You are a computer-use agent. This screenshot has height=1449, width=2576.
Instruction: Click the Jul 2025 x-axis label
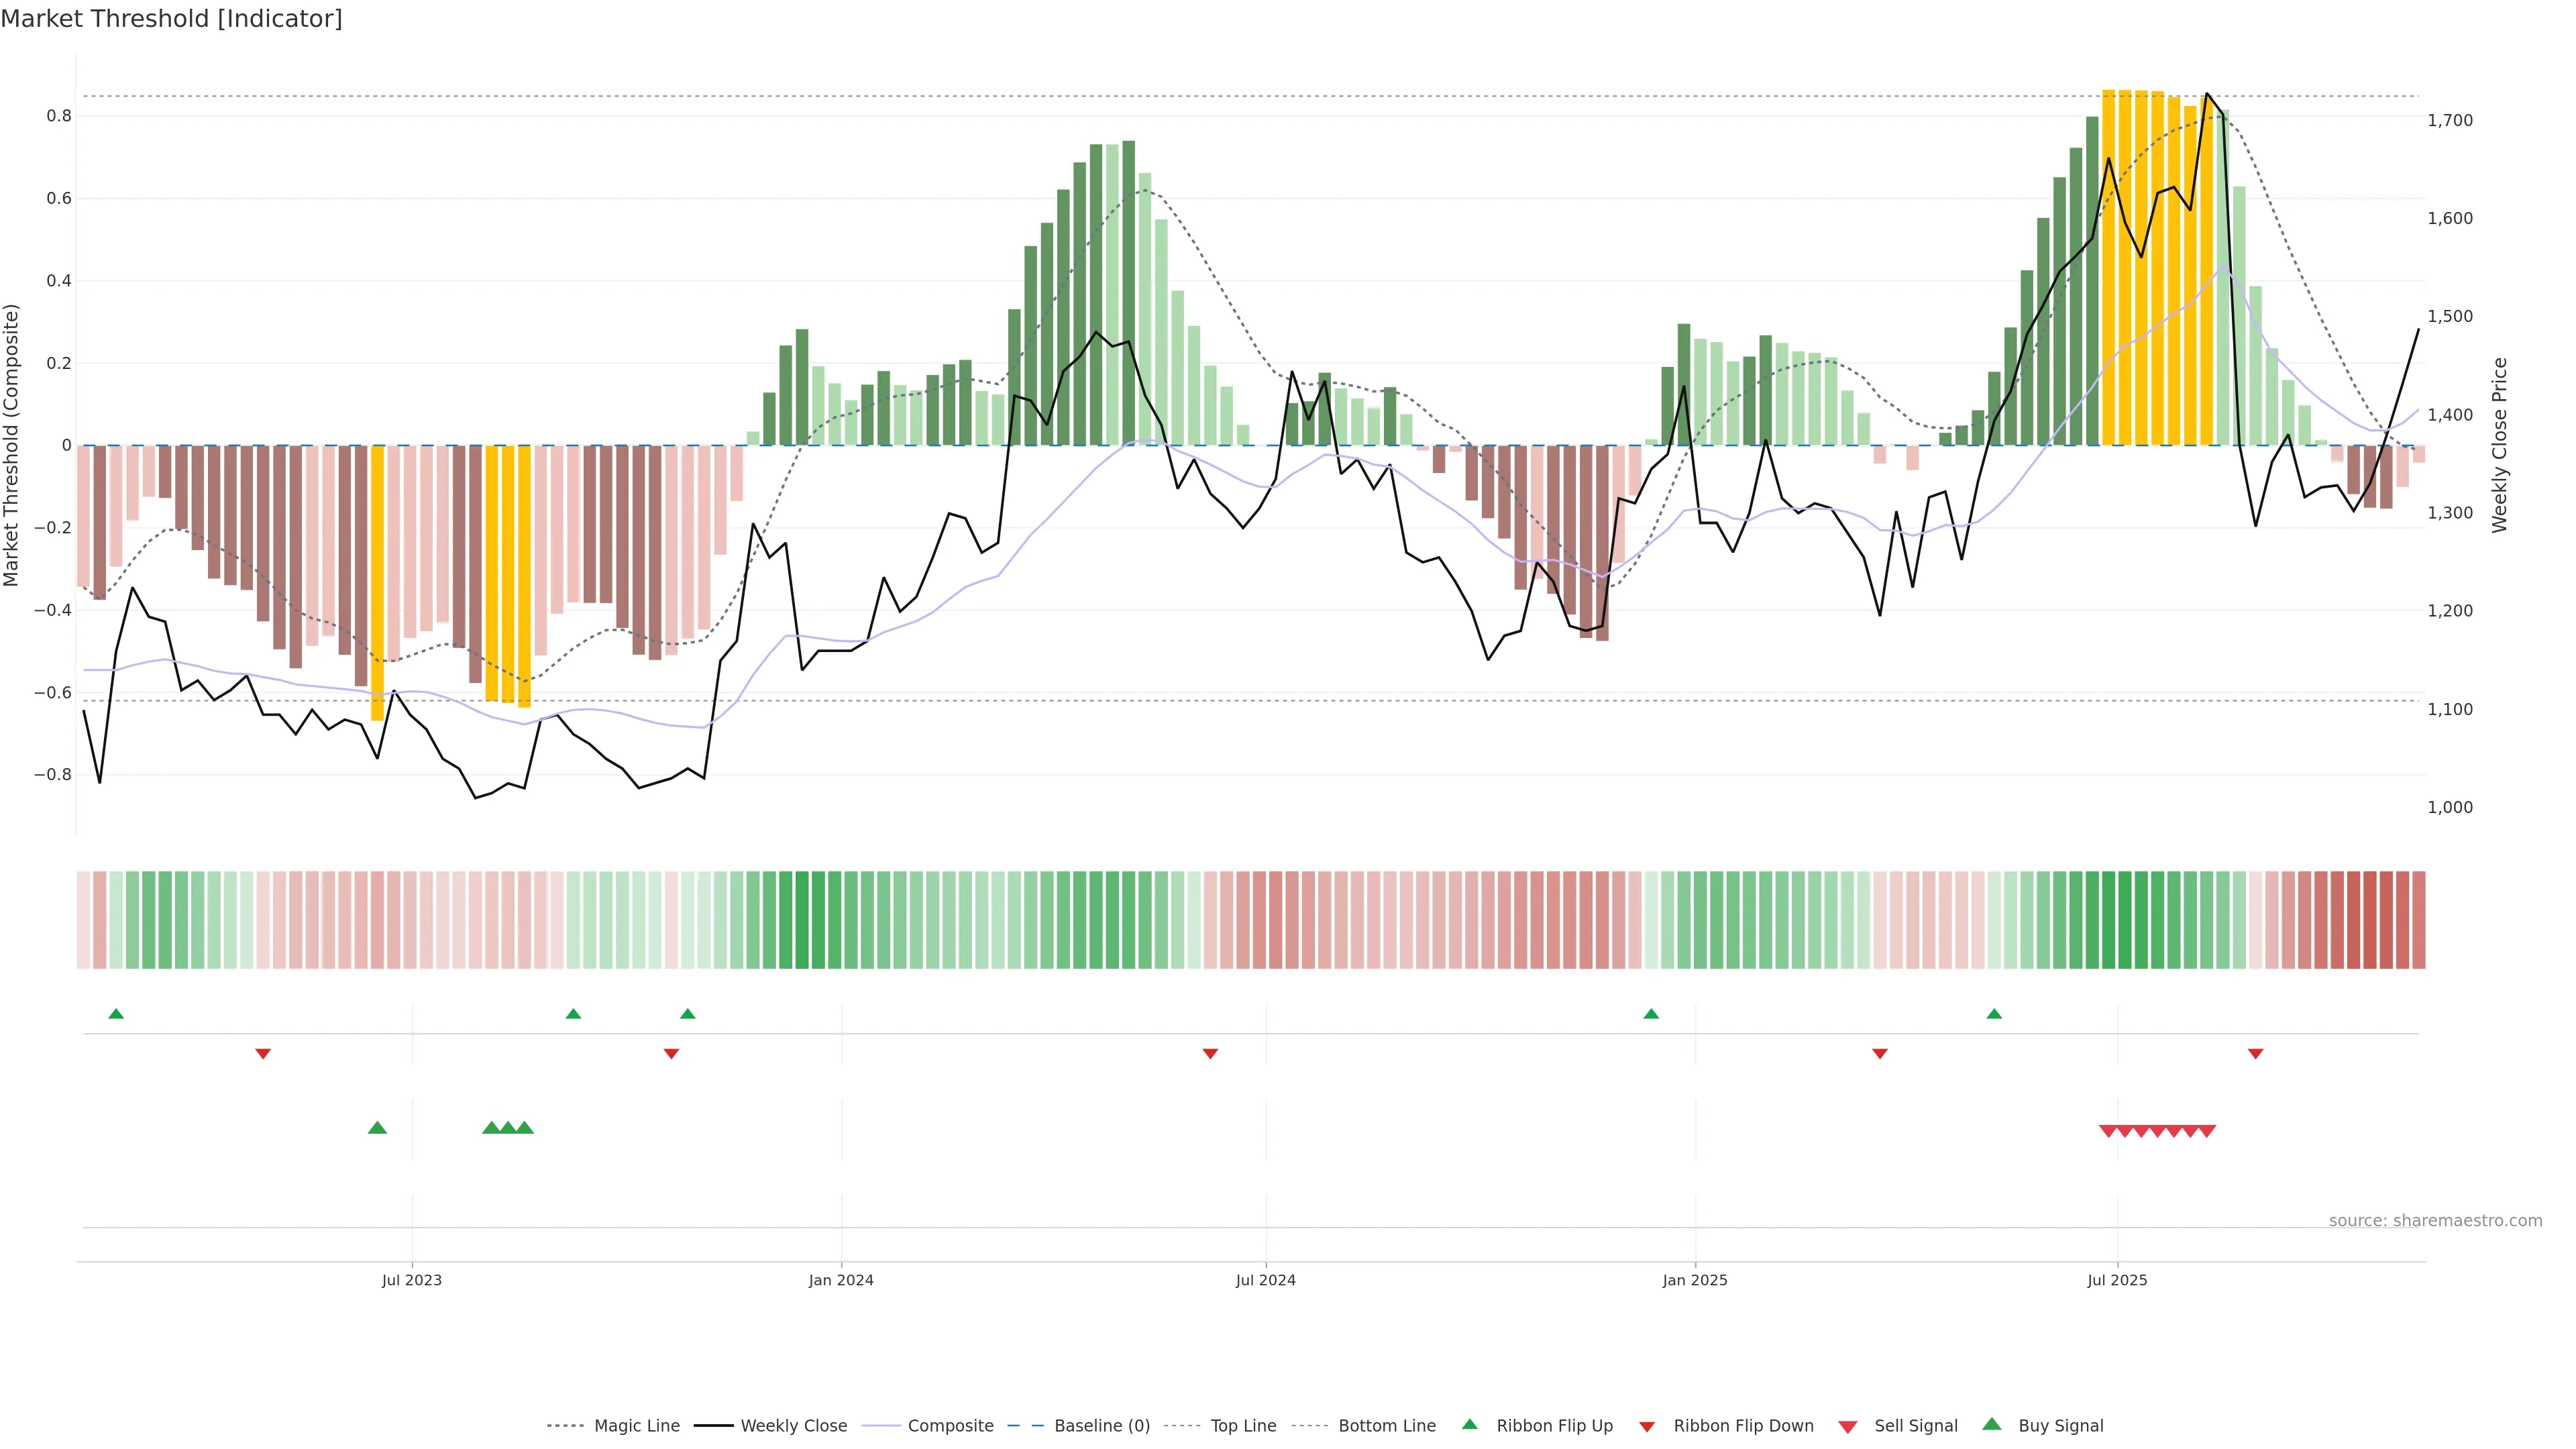(2117, 1280)
